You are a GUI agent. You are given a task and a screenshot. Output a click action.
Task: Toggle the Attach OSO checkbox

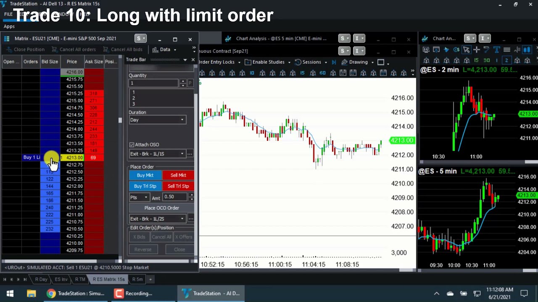132,145
